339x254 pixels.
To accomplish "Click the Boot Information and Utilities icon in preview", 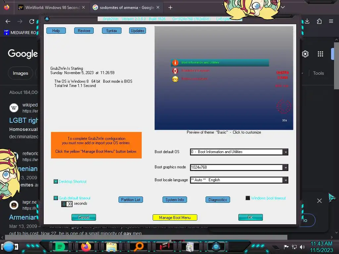I will pos(175,63).
